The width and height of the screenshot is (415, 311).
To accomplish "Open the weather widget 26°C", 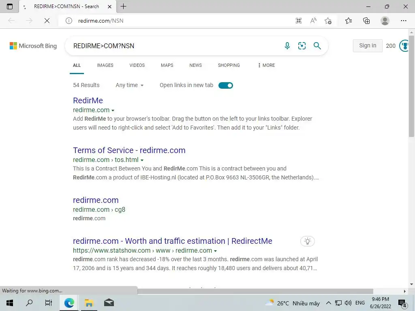I will coord(293,303).
